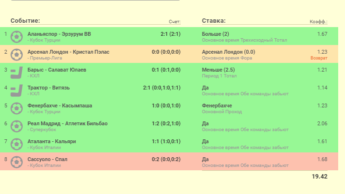
Task: Click the bet Больше (2)
Action: pyautogui.click(x=216, y=34)
